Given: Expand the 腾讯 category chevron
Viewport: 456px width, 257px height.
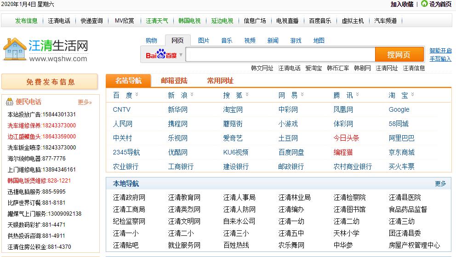Looking at the screenshot, I should pyautogui.click(x=357, y=94).
